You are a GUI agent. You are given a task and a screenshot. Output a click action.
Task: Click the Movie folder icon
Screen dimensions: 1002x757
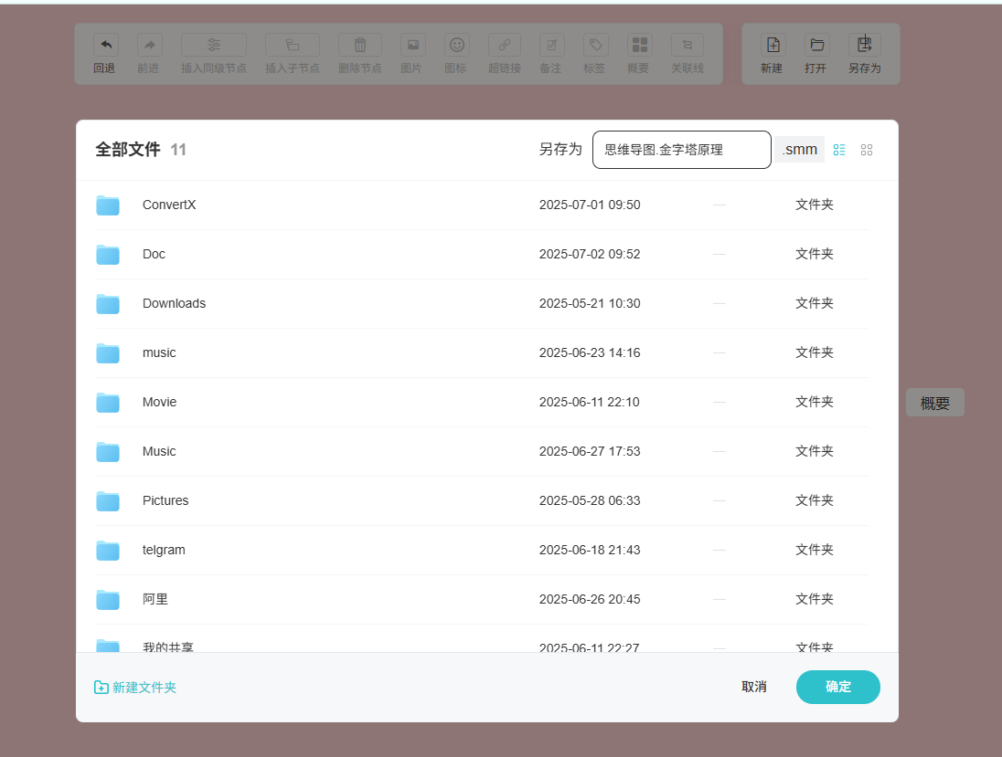coord(108,402)
